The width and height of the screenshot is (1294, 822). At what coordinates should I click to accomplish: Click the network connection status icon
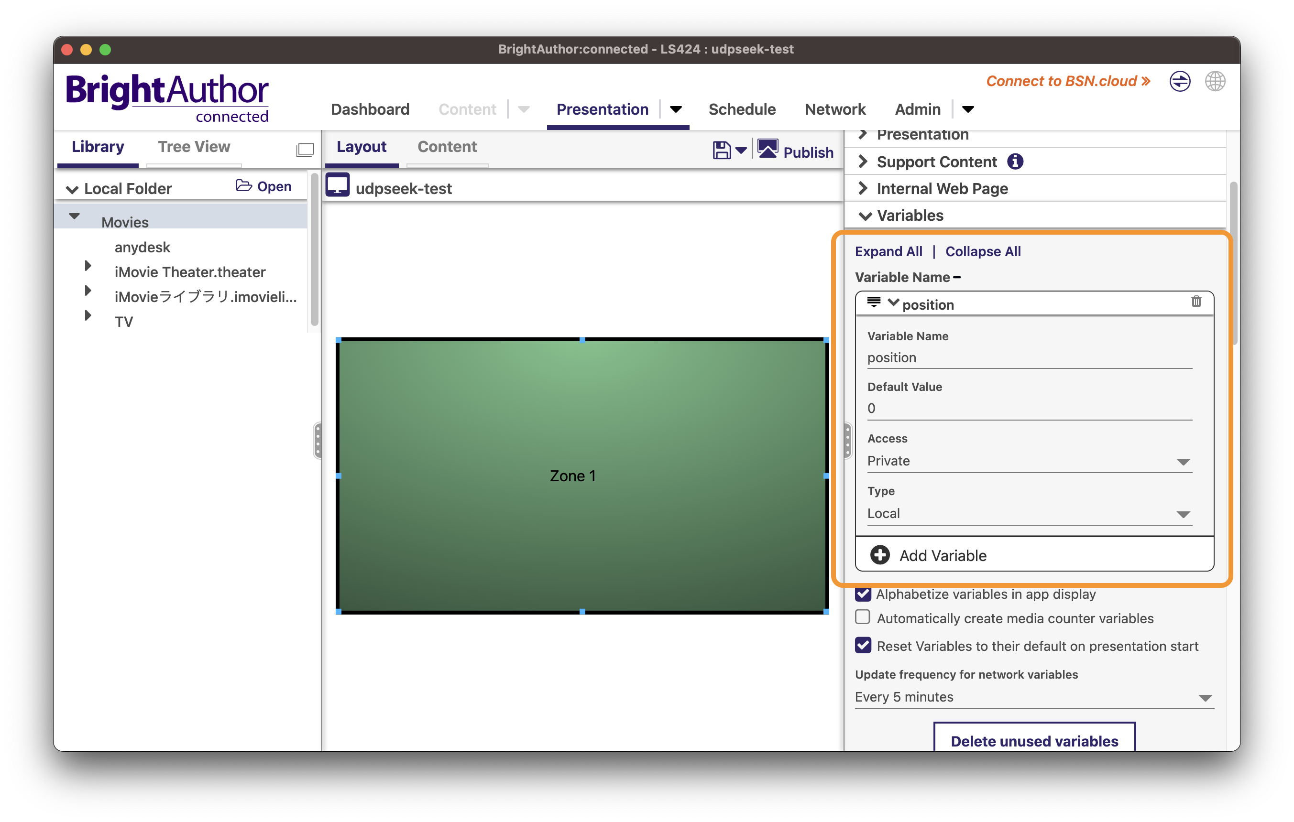tap(1180, 82)
